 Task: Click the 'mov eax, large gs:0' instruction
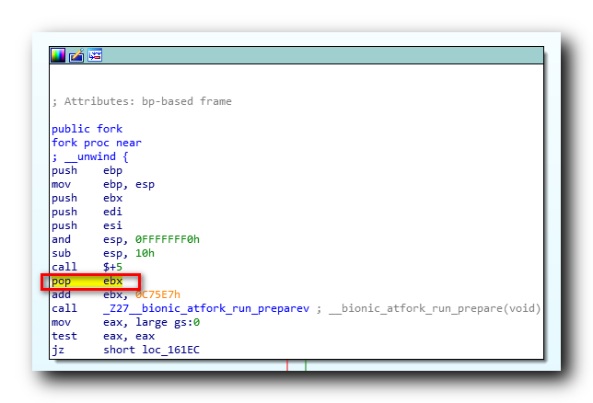[x=125, y=322]
